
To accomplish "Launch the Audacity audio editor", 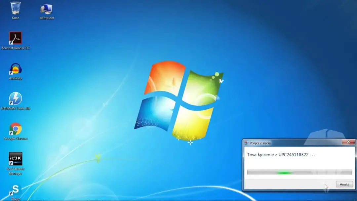I will (15, 69).
